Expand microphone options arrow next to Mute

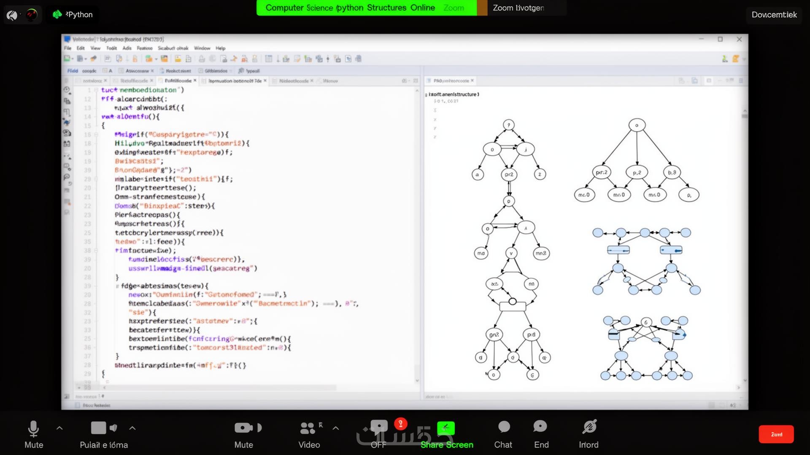tap(59, 428)
